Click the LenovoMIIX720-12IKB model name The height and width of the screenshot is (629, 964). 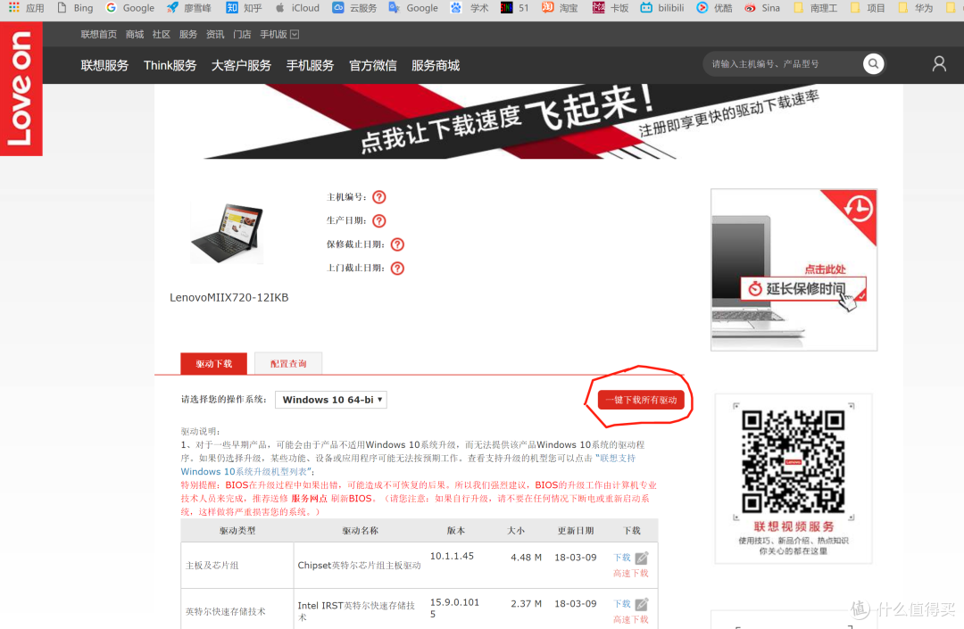pyautogui.click(x=229, y=298)
